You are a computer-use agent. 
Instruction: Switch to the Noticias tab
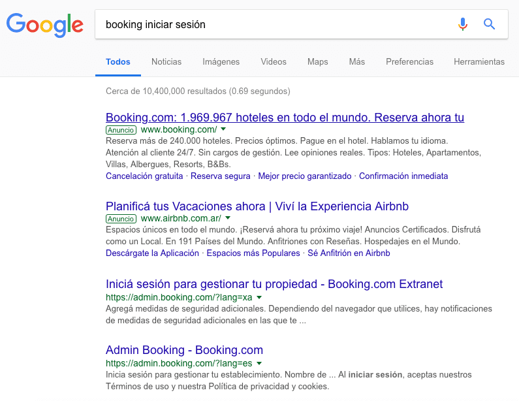coord(166,61)
